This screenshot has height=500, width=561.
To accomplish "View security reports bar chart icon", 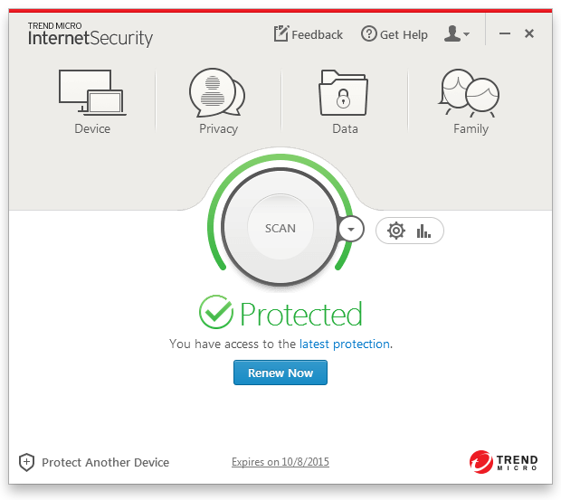I will click(423, 231).
